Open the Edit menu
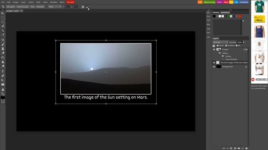This screenshot has height=150, width=268. (x=8, y=2)
